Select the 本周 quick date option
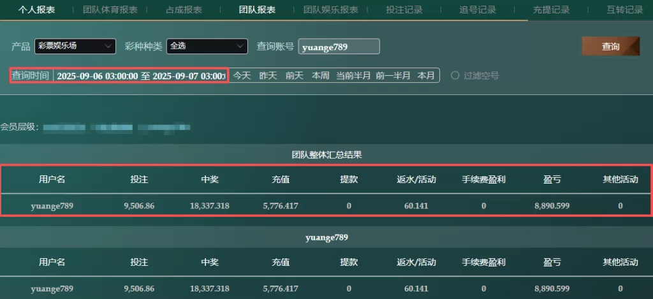The image size is (653, 299). [321, 75]
